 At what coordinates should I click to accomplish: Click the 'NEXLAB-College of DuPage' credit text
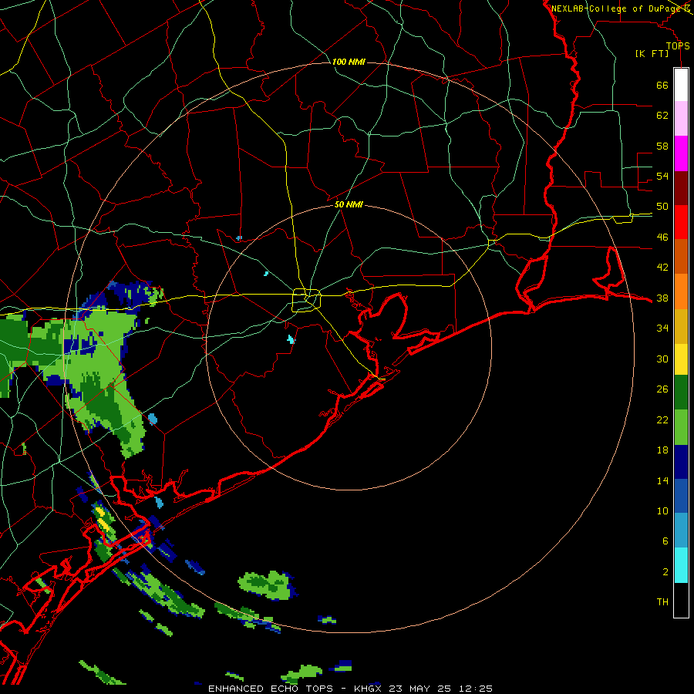click(x=617, y=8)
